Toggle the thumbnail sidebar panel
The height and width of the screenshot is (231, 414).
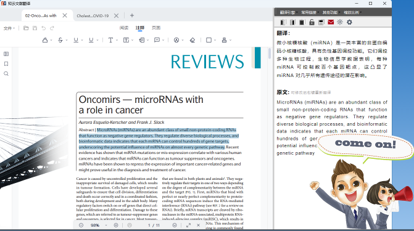tap(6, 54)
